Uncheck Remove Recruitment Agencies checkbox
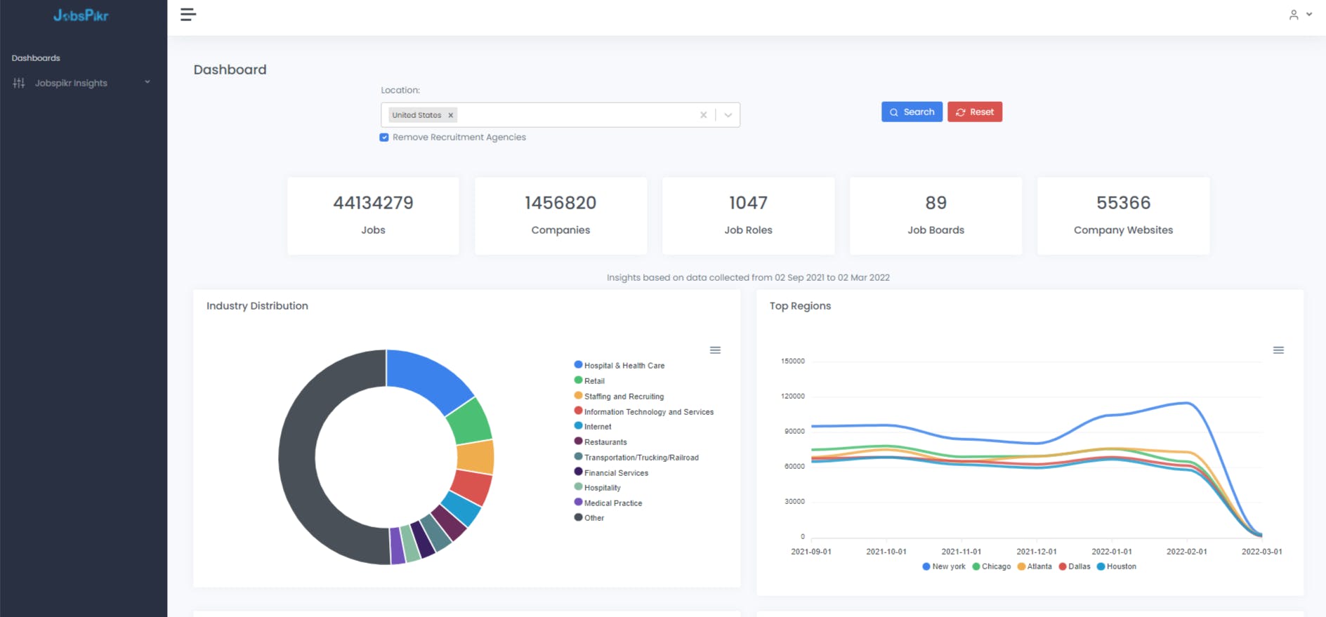 [384, 138]
